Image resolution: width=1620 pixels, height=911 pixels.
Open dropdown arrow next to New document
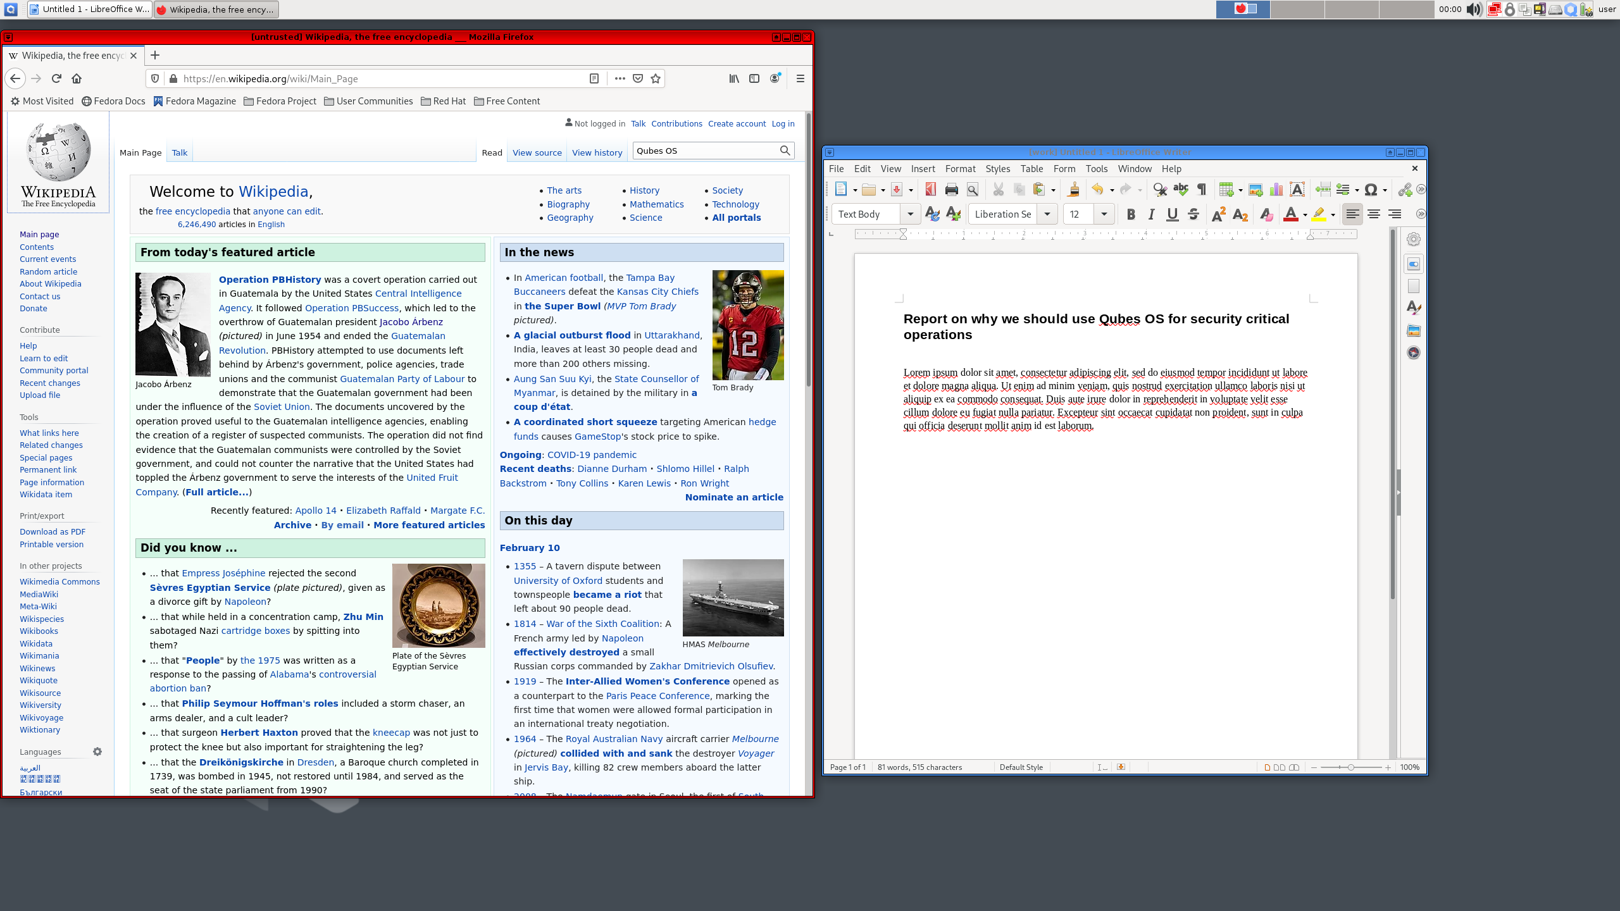(855, 190)
